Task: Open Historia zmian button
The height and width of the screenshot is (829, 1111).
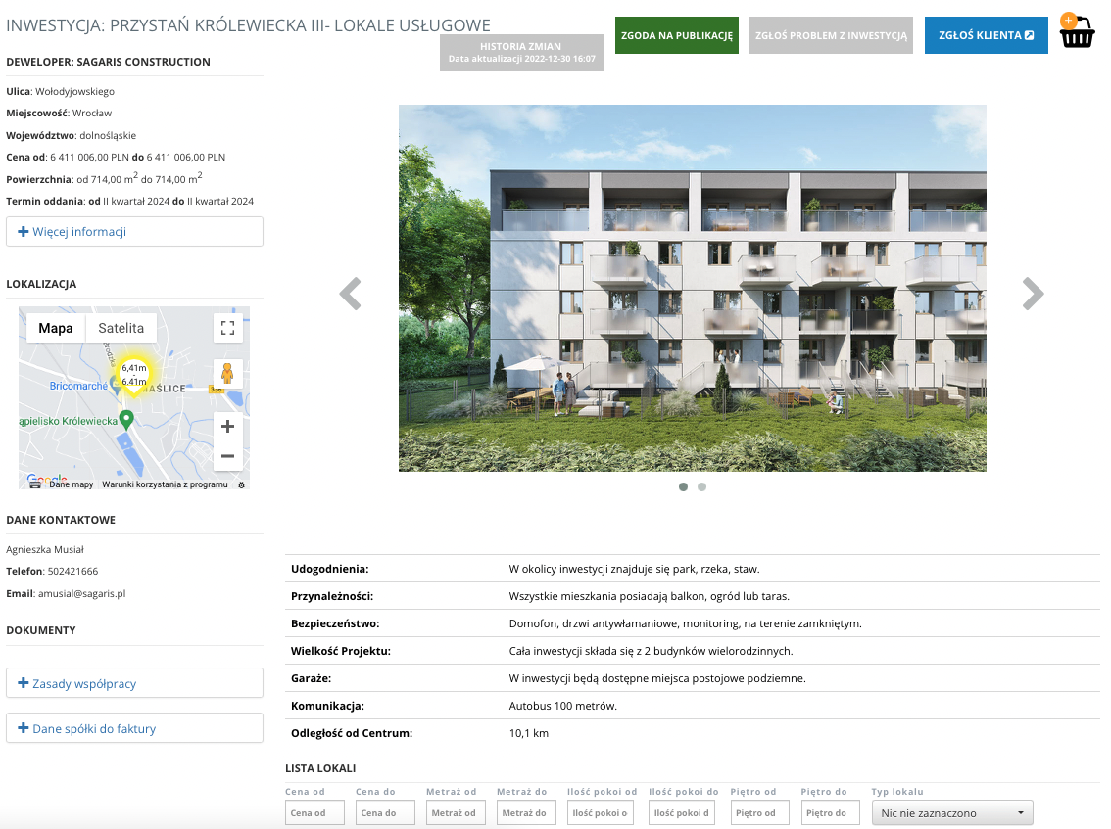Action: [x=522, y=53]
